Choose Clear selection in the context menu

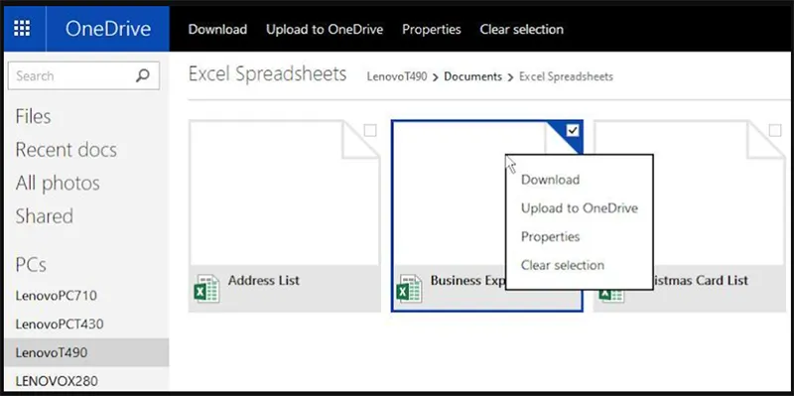(x=563, y=265)
